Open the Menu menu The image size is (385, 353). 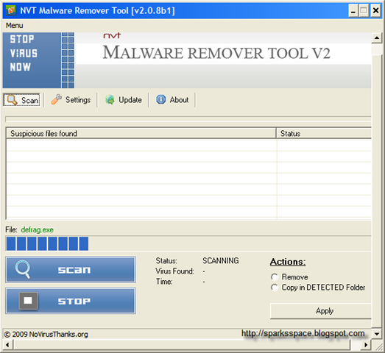(14, 25)
